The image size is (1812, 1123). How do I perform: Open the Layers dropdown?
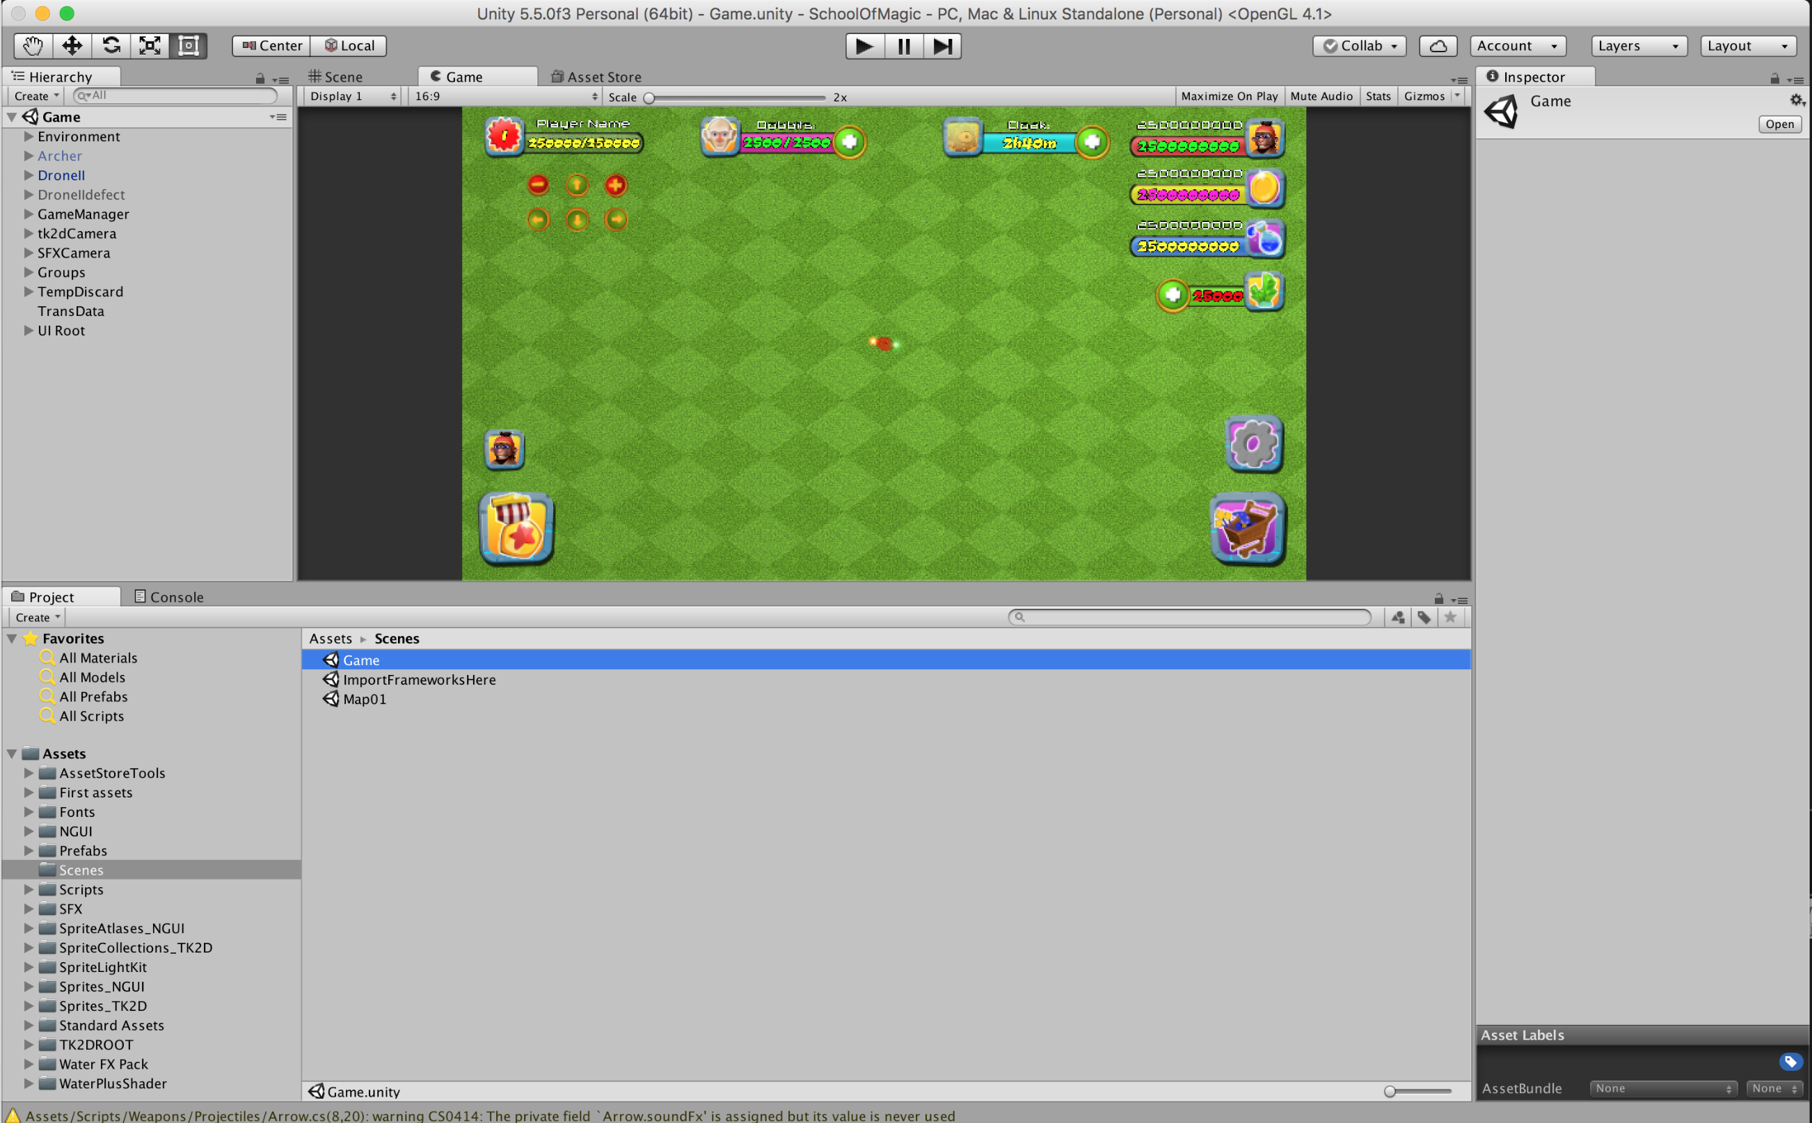[1639, 46]
